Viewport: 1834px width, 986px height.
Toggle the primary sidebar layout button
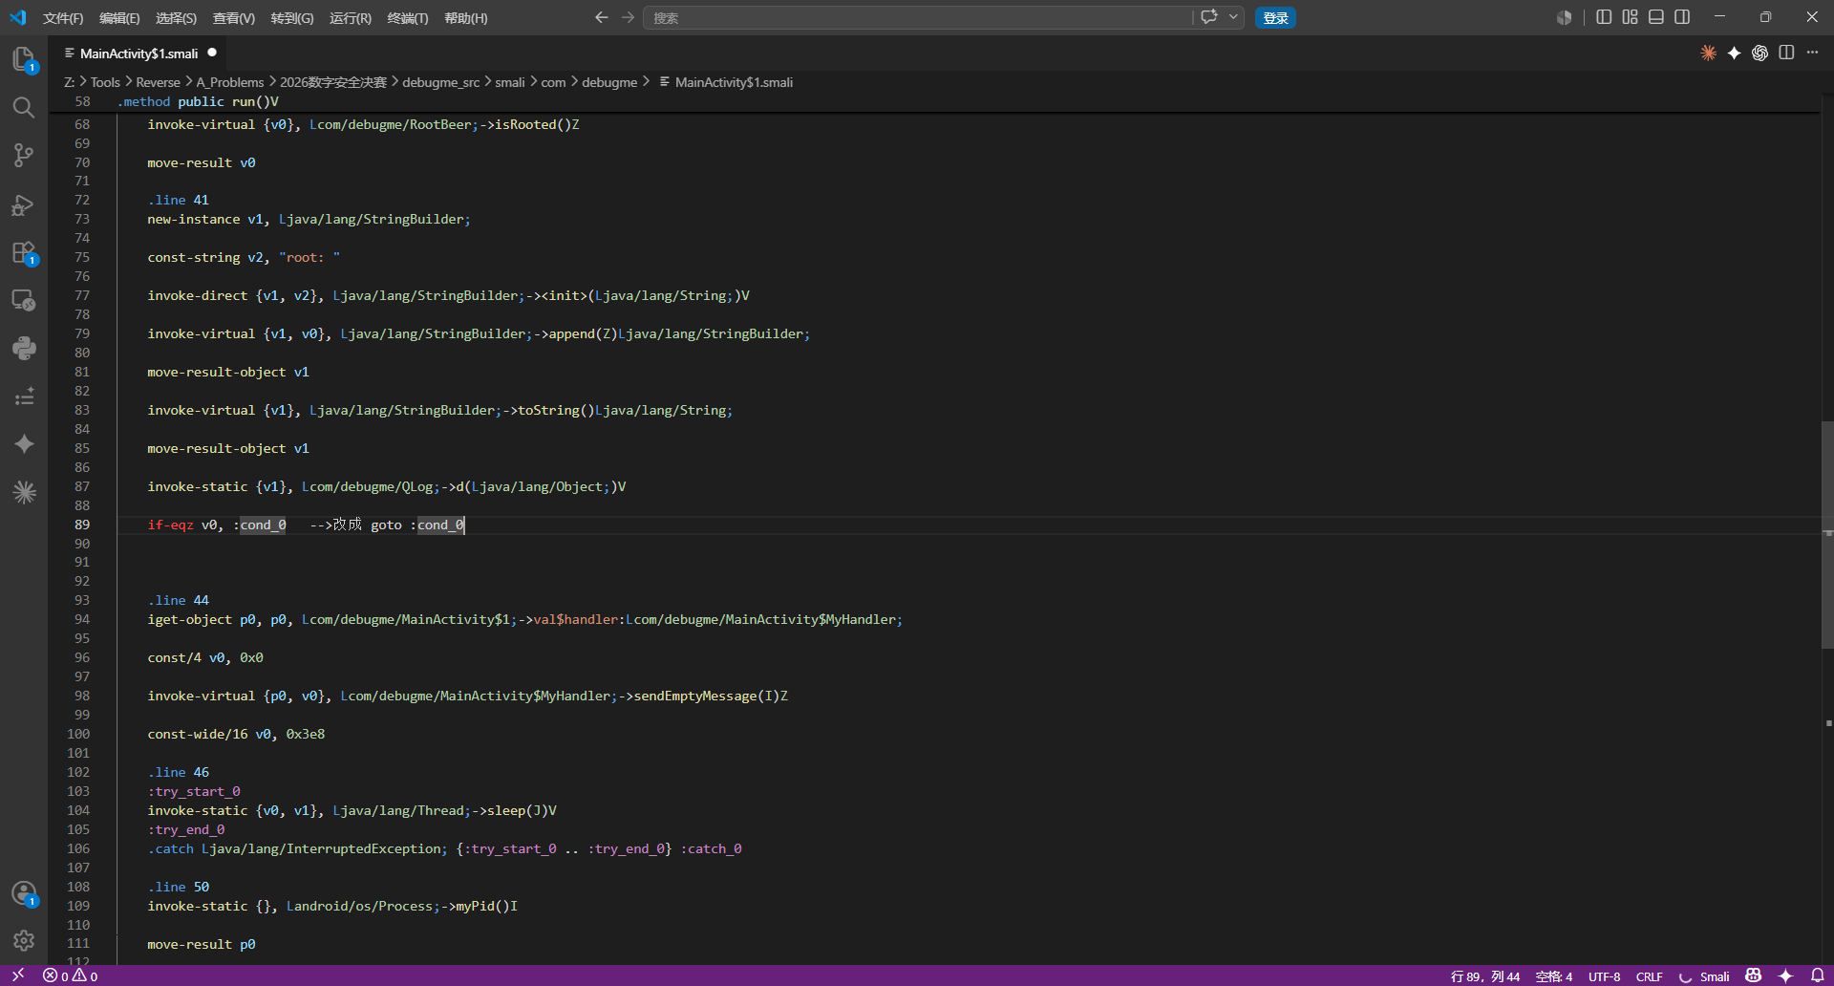tap(1604, 17)
